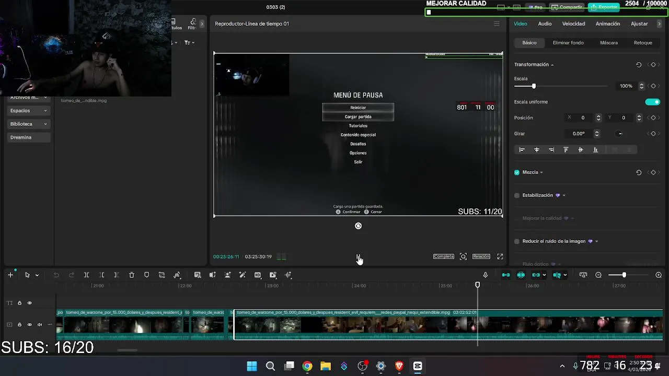
Task: Reset Transformación with circular arrow icon
Action: point(639,65)
